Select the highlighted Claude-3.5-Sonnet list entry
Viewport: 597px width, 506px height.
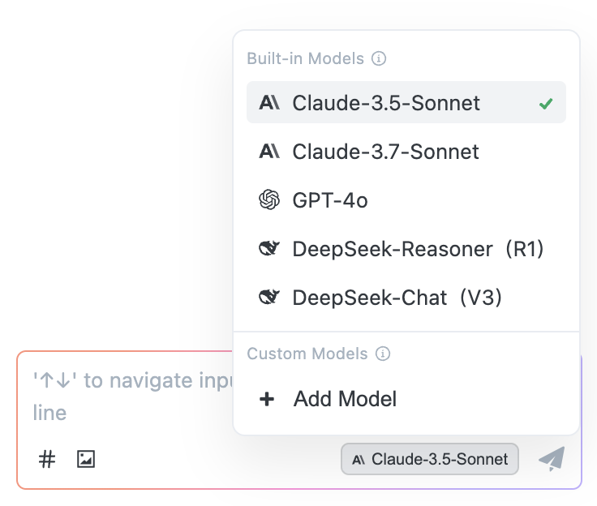(x=386, y=103)
